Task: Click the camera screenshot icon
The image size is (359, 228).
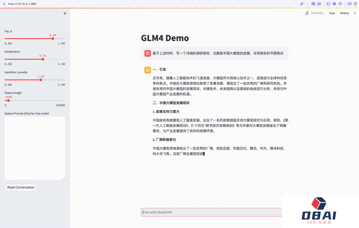Action: click(x=319, y=4)
